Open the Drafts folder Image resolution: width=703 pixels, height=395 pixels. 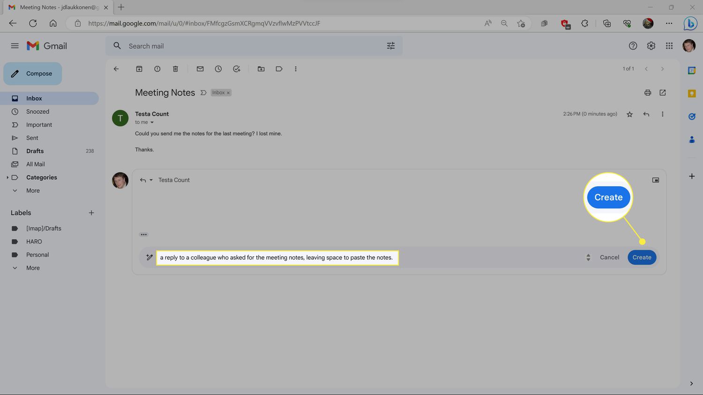click(35, 151)
